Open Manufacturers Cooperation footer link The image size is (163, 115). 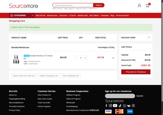[83, 110]
